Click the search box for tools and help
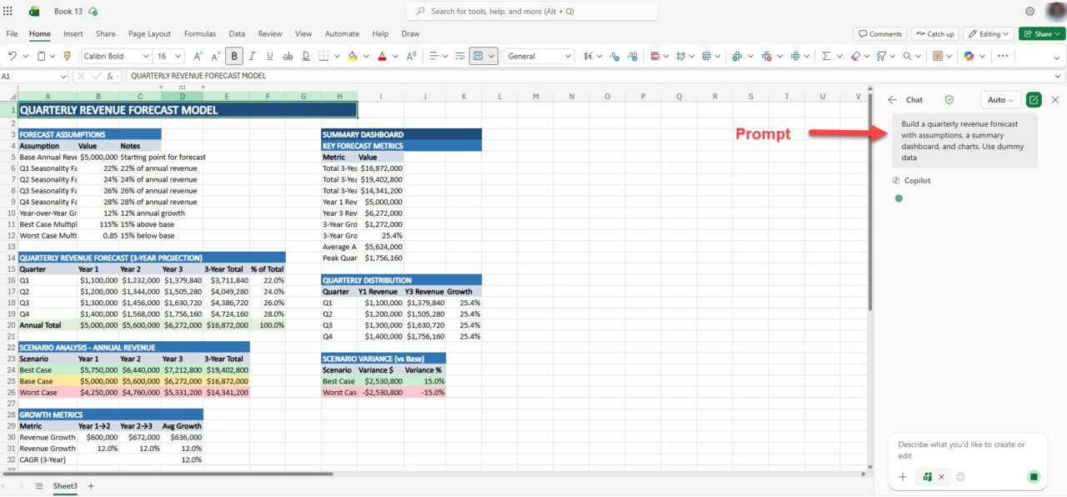This screenshot has width=1067, height=497. (532, 11)
